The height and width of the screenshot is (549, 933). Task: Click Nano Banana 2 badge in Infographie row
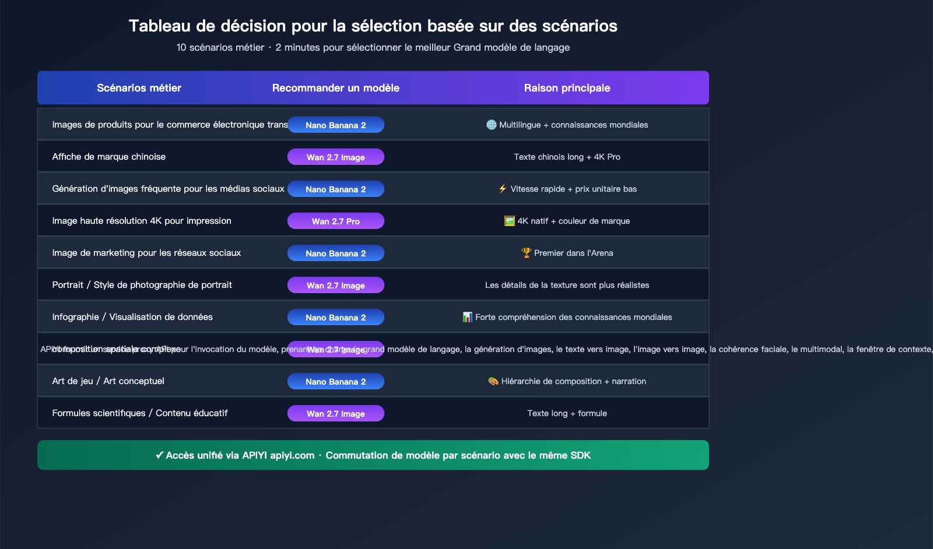[x=335, y=318]
